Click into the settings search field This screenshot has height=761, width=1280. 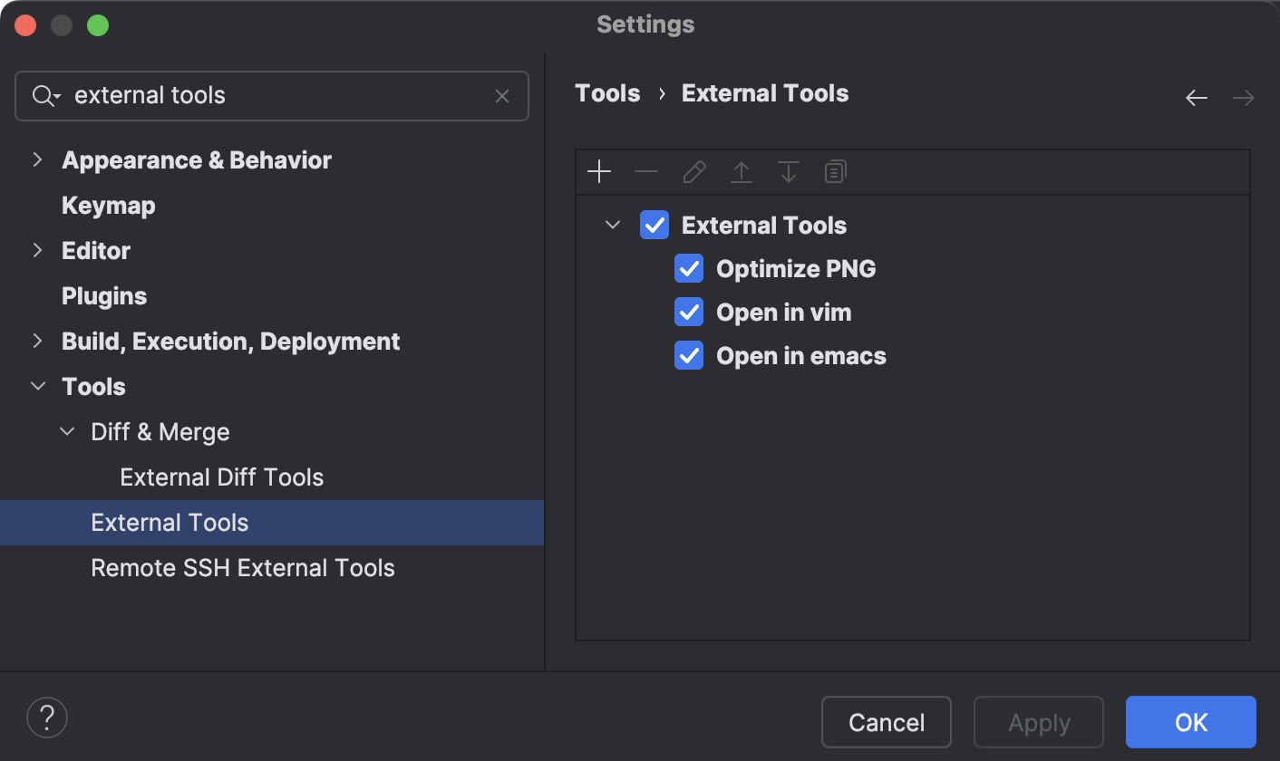(272, 96)
